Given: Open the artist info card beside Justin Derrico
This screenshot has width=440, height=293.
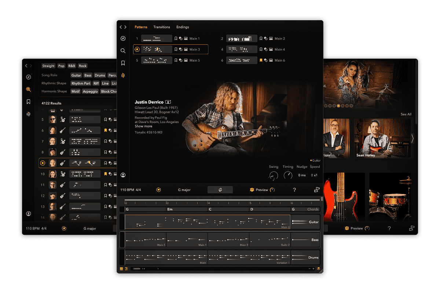Looking at the screenshot, I should [169, 102].
